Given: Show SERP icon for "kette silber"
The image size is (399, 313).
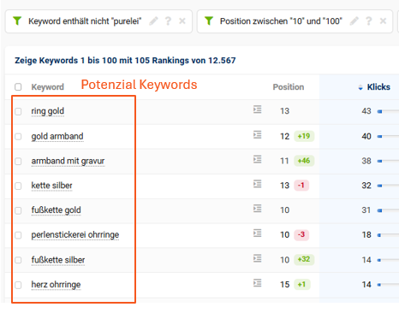Looking at the screenshot, I should click(x=257, y=184).
